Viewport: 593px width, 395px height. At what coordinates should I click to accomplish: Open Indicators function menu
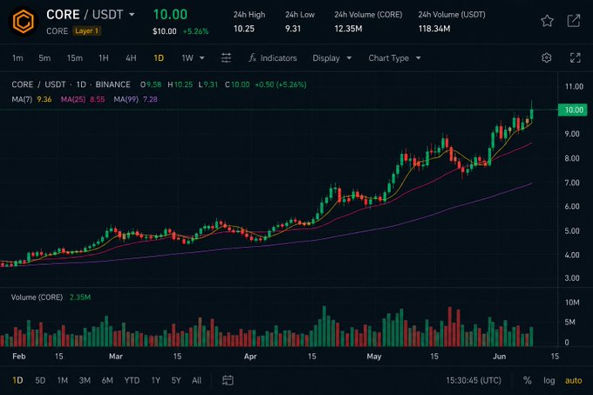pyautogui.click(x=273, y=58)
